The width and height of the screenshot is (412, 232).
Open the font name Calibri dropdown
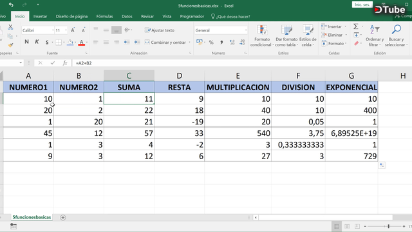53,30
